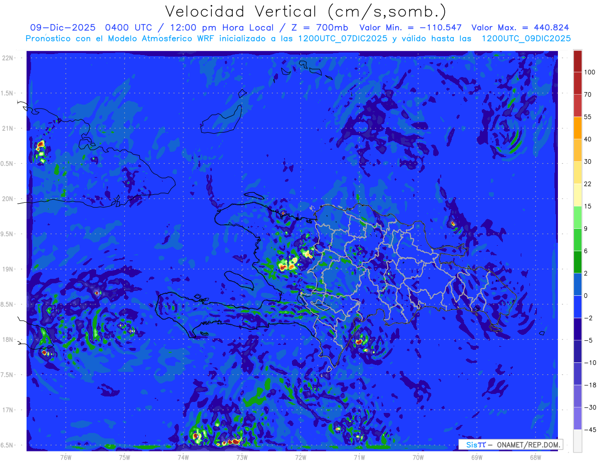The height and width of the screenshot is (464, 601).
Task: Pick the light green swatch between 9 and 15
Action: (x=577, y=217)
